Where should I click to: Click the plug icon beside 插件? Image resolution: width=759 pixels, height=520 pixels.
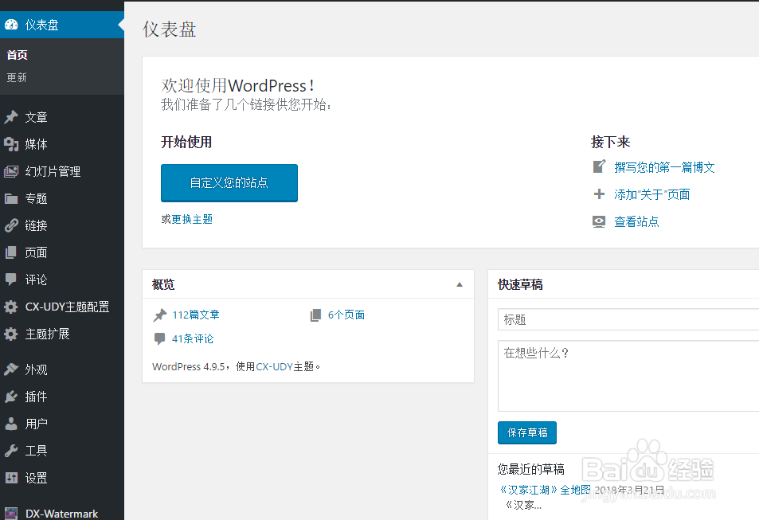tap(11, 397)
